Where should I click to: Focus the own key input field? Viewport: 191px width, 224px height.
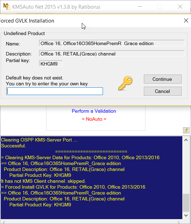[54, 91]
